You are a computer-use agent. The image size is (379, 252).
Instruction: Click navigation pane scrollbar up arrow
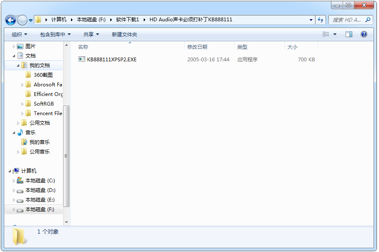pyautogui.click(x=66, y=45)
